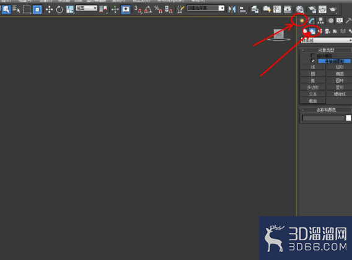Uncheck the 开始新图形 checkbox
The height and width of the screenshot is (260, 352).
point(313,61)
